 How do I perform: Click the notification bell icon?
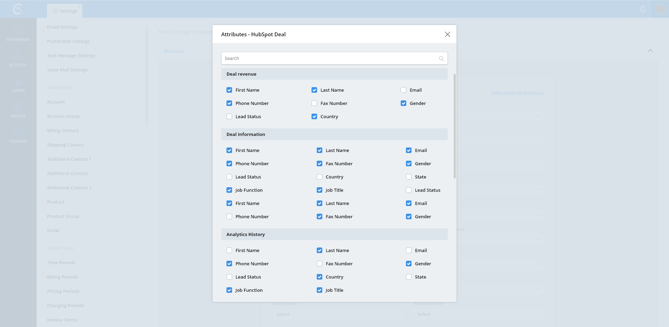[x=643, y=9]
